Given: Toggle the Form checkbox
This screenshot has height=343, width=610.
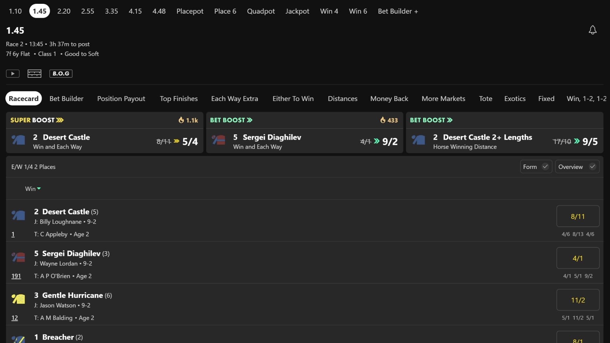Looking at the screenshot, I should pos(545,167).
